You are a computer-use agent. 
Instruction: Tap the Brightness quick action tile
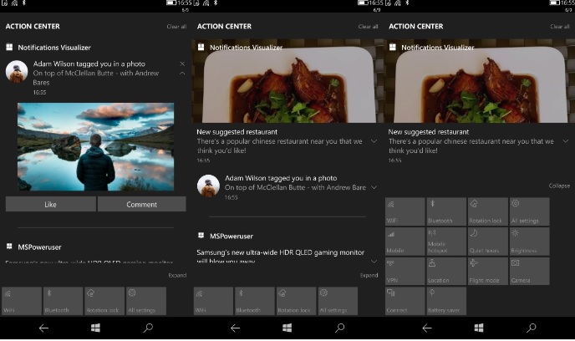pos(530,242)
